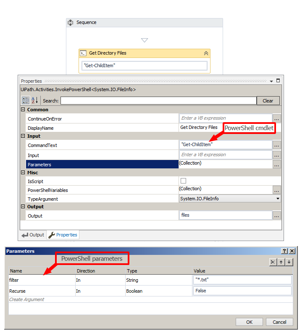Toggle the IsScript checkbox

pyautogui.click(x=183, y=181)
